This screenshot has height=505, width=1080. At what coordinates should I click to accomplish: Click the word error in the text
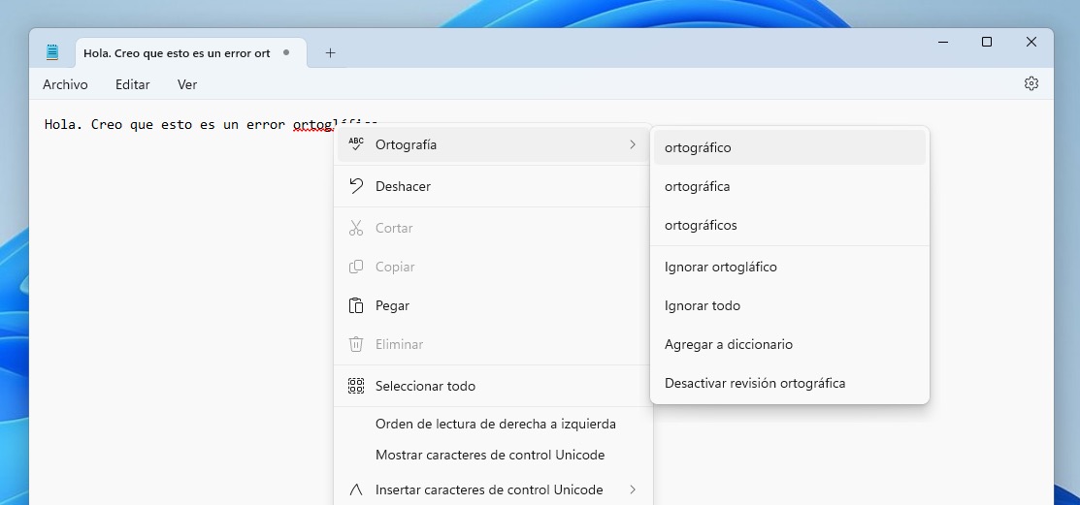pos(265,124)
